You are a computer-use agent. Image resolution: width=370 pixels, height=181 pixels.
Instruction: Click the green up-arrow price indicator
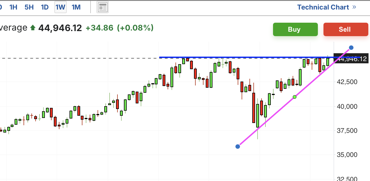(x=33, y=28)
